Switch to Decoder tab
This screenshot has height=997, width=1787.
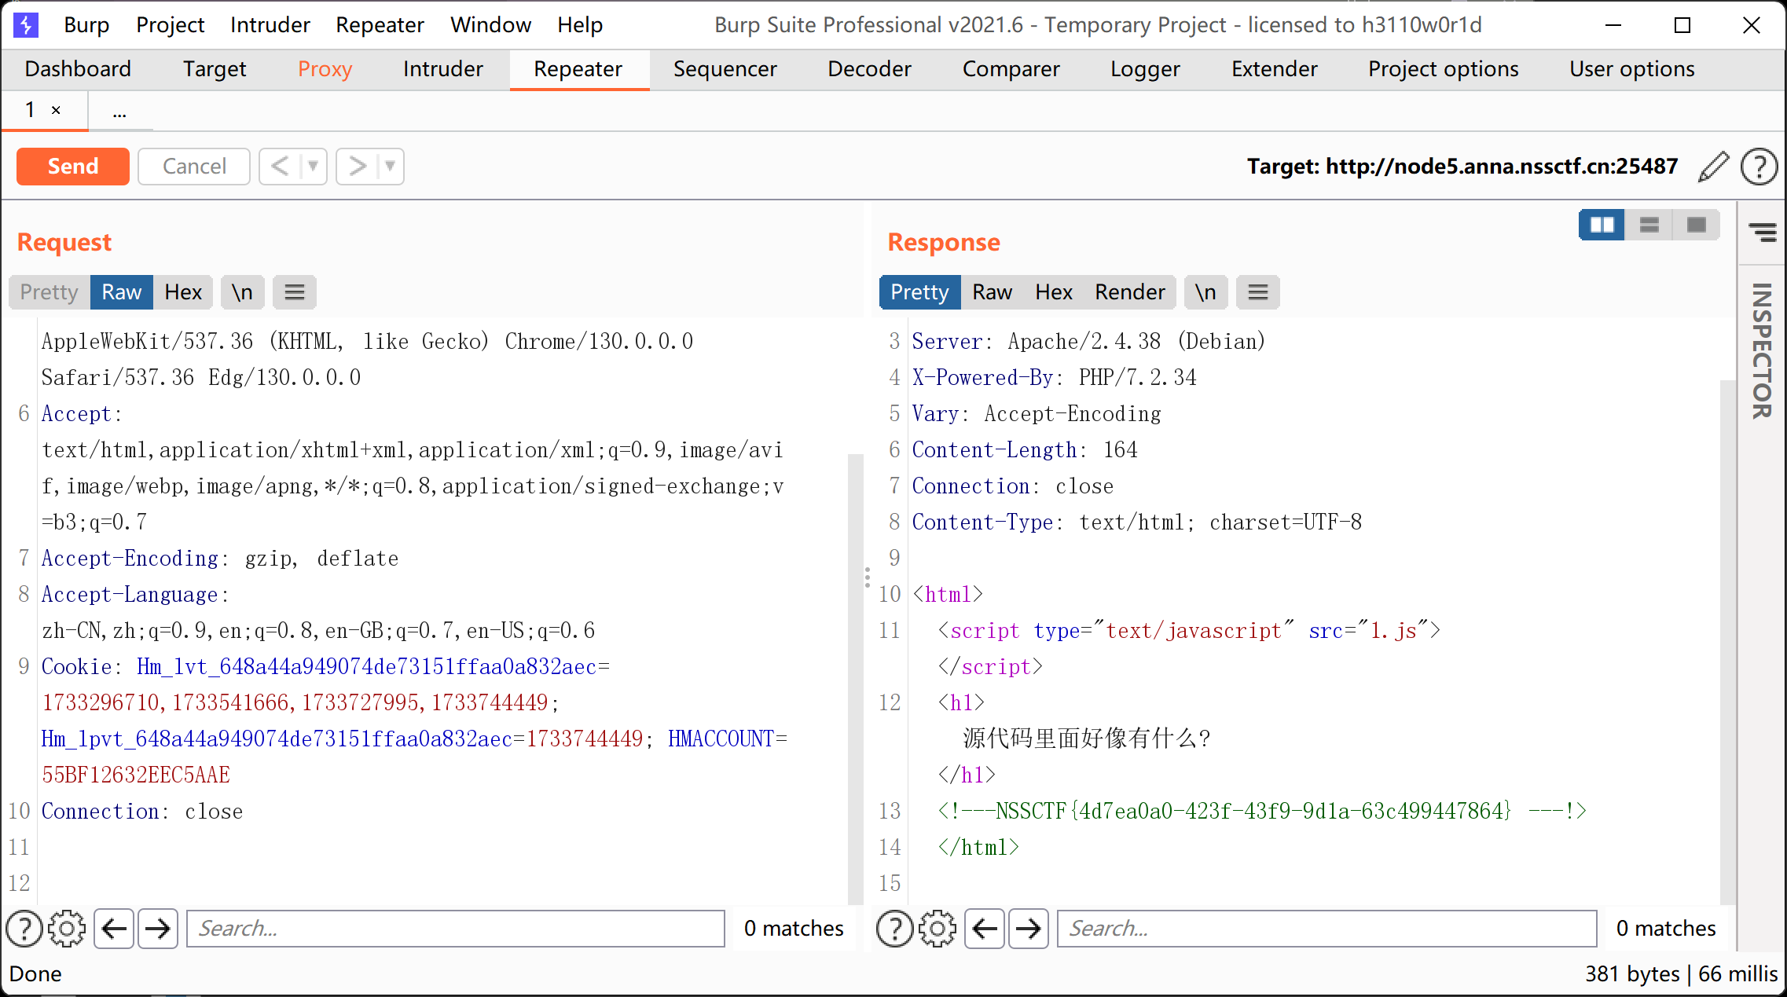pyautogui.click(x=869, y=69)
